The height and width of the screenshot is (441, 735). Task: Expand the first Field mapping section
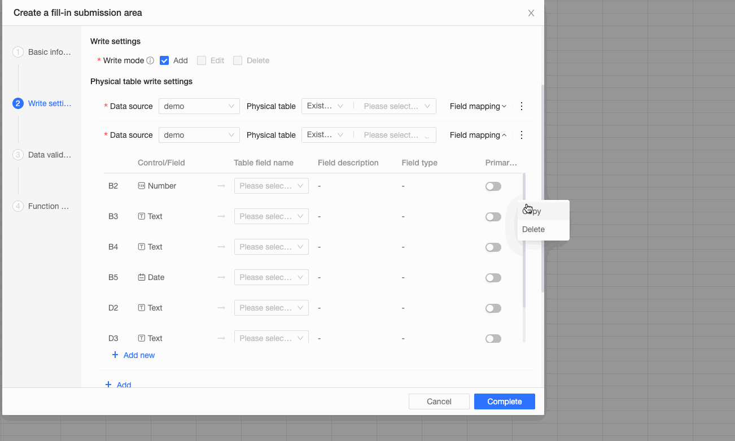(478, 106)
